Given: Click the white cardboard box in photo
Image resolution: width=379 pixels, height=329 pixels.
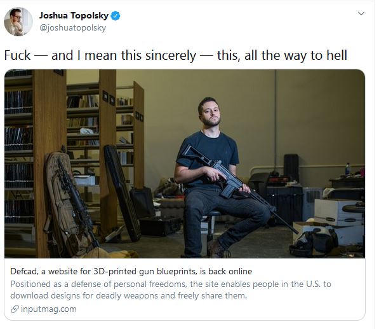Looking at the screenshot, I should 338,212.
